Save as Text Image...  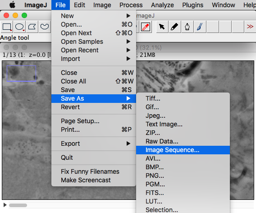click(183, 124)
